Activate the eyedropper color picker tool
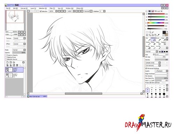The height and width of the screenshot is (134, 174). click(x=158, y=35)
